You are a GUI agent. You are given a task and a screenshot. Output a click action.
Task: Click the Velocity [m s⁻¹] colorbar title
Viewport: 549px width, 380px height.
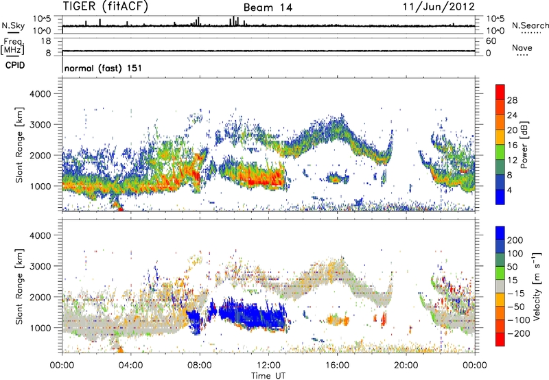click(537, 287)
